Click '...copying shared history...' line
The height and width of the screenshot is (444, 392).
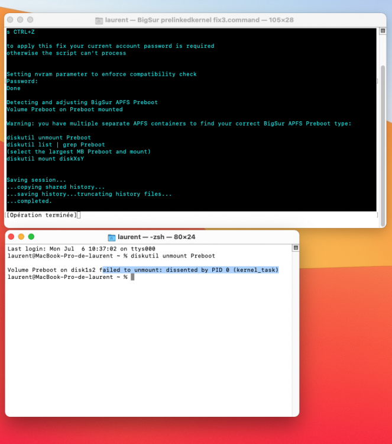pyautogui.click(x=56, y=187)
